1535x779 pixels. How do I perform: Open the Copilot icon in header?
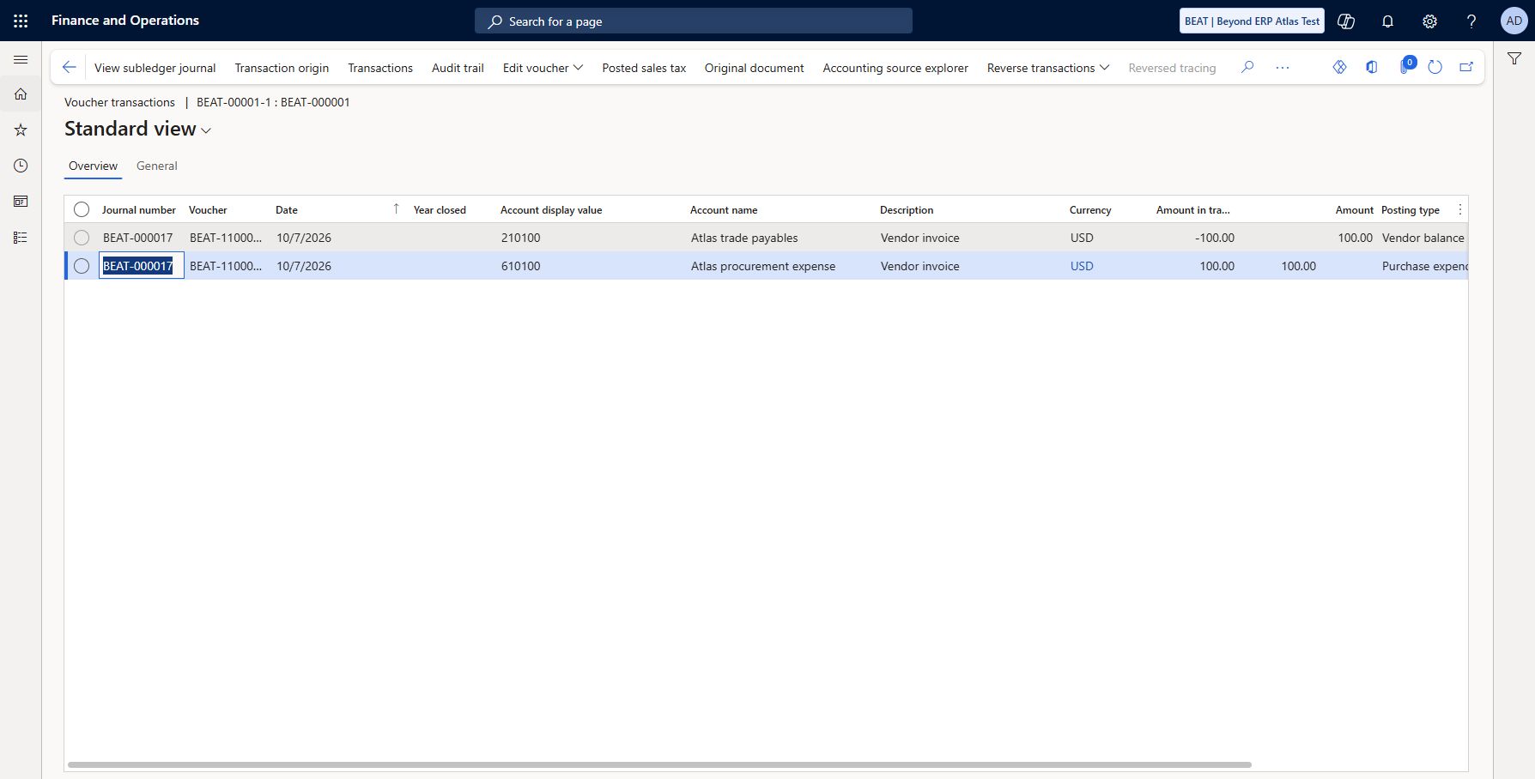tap(1346, 21)
